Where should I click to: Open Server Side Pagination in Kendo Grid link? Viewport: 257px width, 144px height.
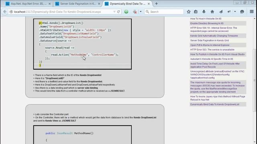pos(210,40)
